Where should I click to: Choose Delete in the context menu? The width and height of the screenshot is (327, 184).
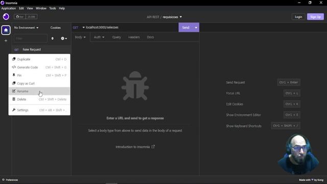click(39, 99)
